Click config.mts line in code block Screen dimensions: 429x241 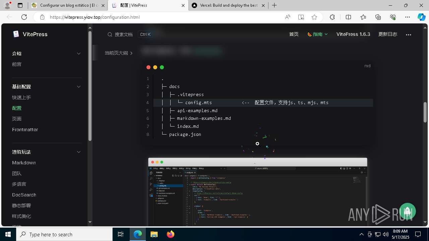point(263,102)
